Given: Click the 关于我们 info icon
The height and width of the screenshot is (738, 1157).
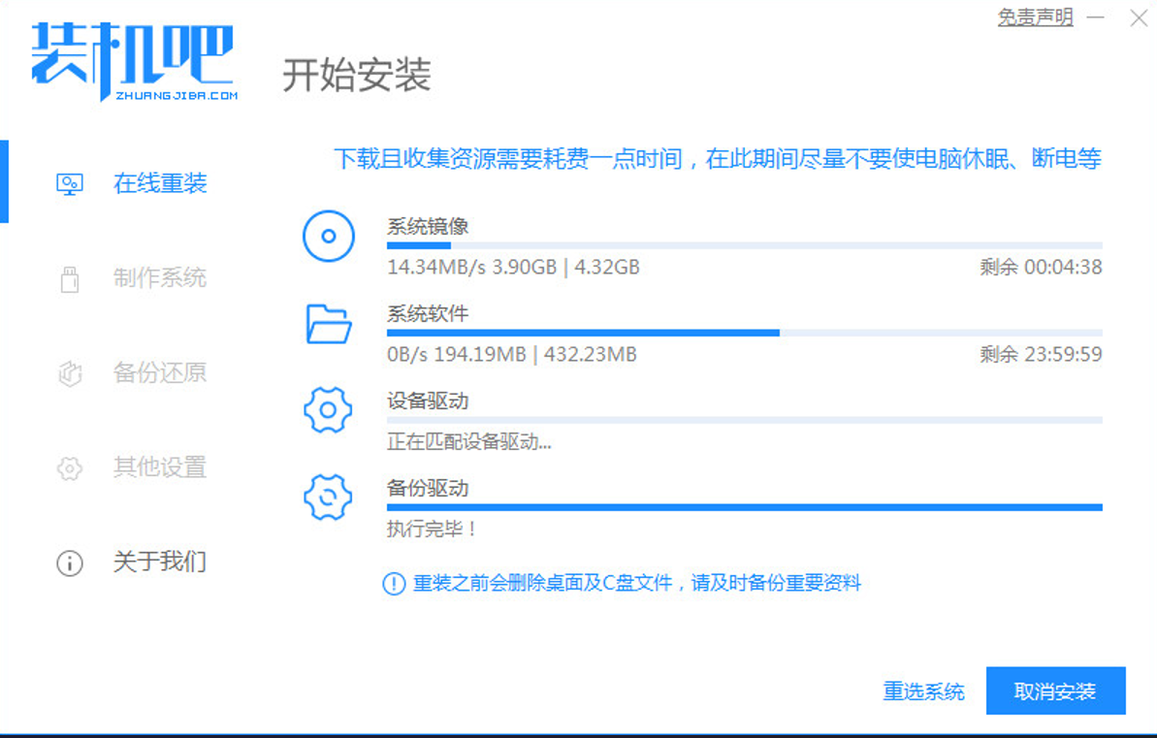Looking at the screenshot, I should (70, 562).
